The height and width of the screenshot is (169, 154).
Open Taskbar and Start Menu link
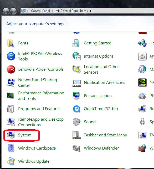point(105,135)
